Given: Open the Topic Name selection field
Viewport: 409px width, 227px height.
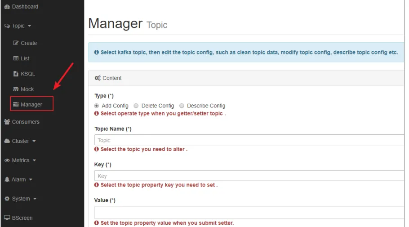Looking at the screenshot, I should (x=249, y=140).
